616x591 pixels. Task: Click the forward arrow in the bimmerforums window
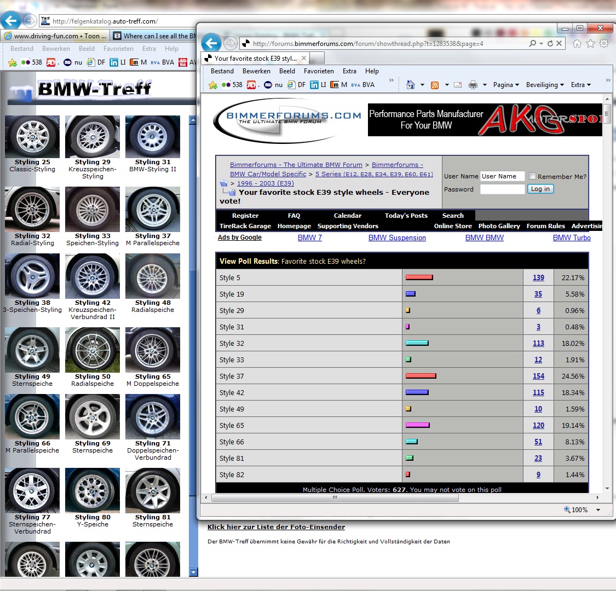[x=231, y=43]
